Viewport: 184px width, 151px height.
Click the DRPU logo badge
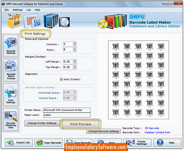click(x=137, y=17)
